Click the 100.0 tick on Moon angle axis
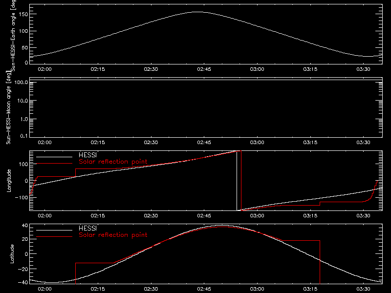This screenshot has width=391, height=293. 21,82
